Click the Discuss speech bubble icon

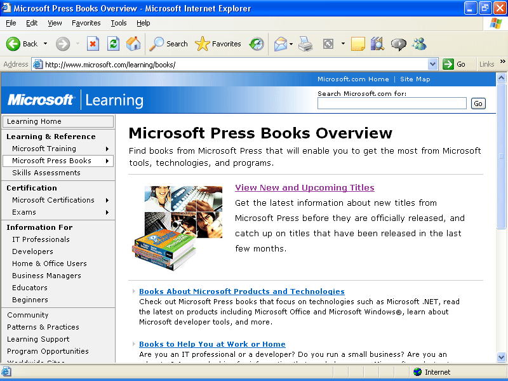coord(399,44)
